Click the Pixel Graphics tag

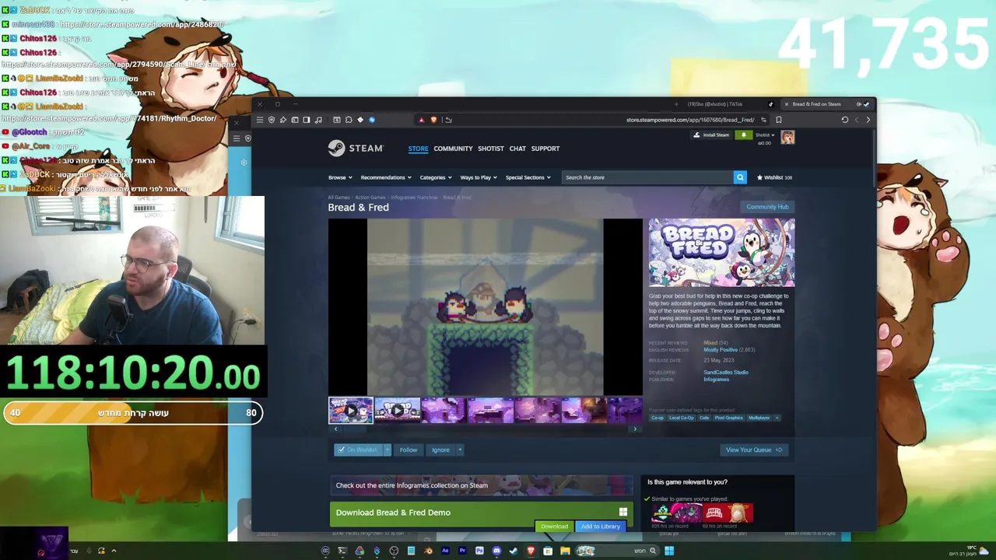click(729, 418)
